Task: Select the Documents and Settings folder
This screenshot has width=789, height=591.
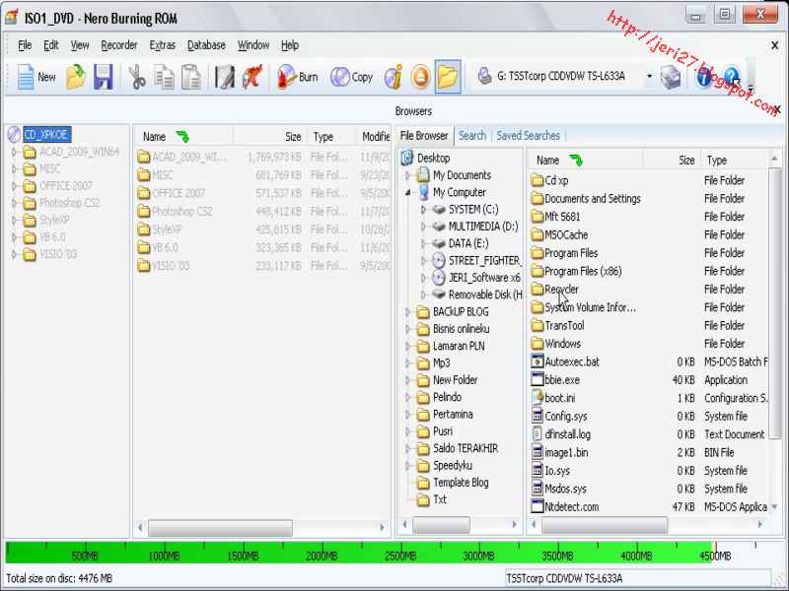Action: (593, 199)
